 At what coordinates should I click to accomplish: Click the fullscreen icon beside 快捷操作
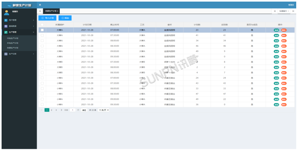293,11
